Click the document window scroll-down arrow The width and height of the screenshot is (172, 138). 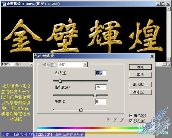click(x=168, y=60)
